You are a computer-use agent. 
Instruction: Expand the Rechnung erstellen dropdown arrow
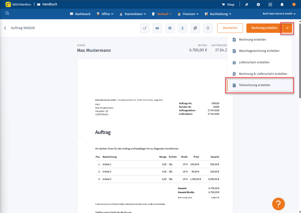287,28
